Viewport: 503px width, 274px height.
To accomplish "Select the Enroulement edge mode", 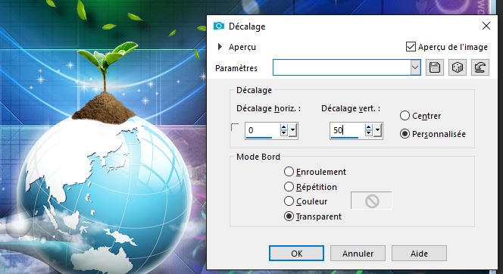I will (289, 172).
